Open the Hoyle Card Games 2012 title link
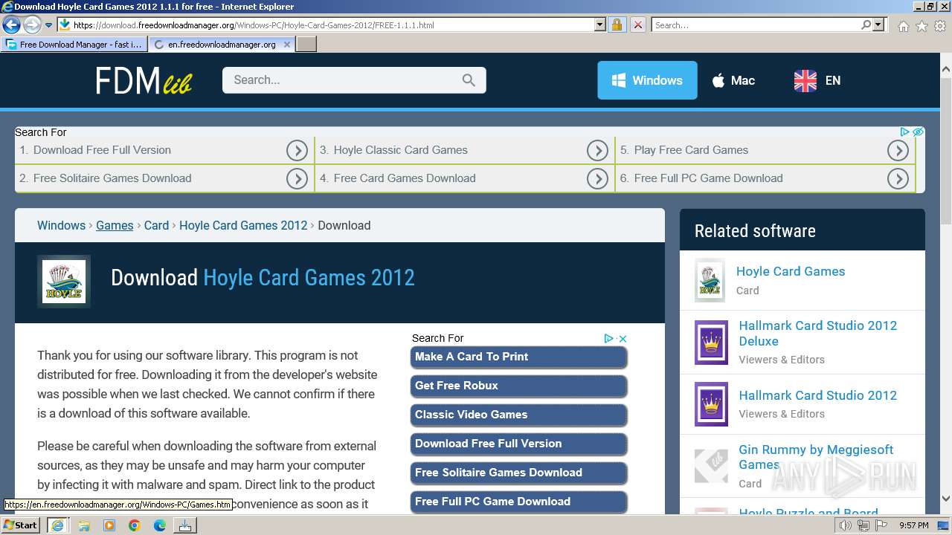952x535 pixels. [309, 278]
